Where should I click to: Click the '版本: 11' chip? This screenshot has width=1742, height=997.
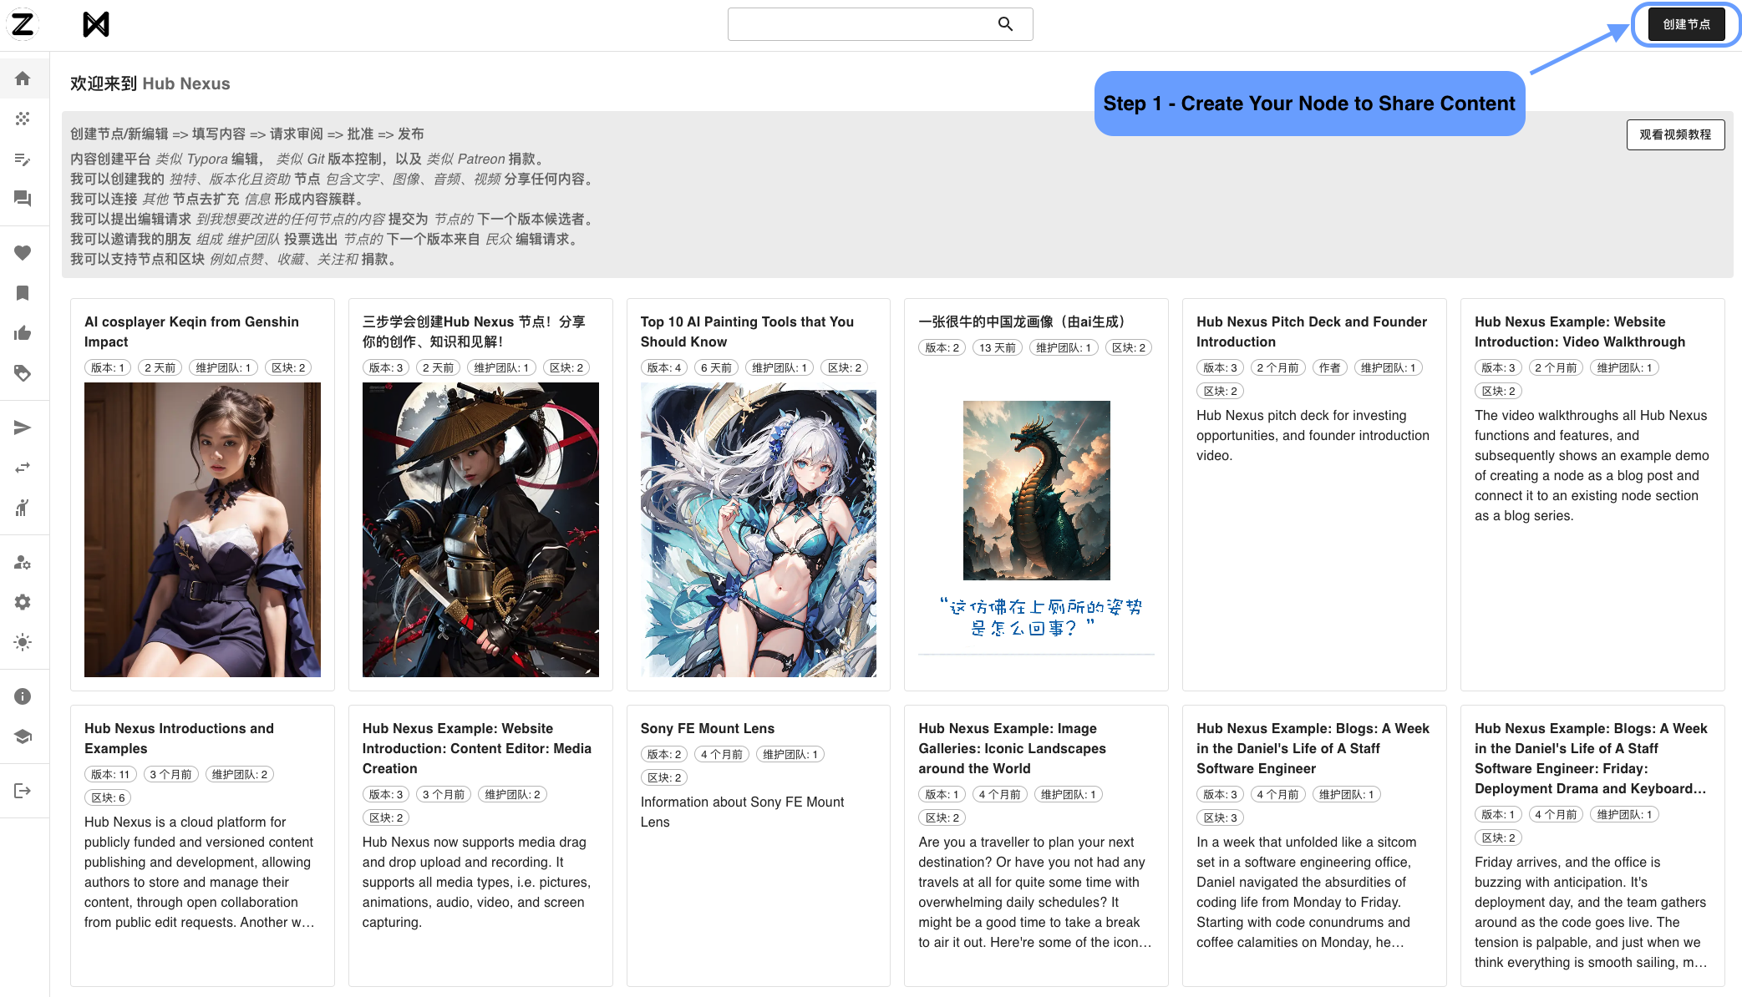[110, 774]
